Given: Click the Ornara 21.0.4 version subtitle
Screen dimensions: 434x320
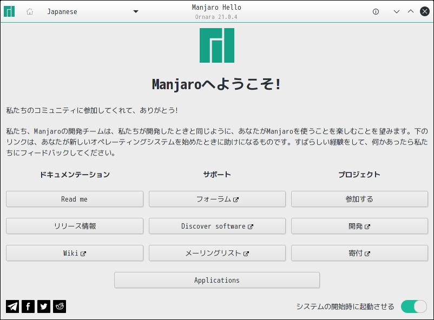Looking at the screenshot, I should pyautogui.click(x=216, y=17).
